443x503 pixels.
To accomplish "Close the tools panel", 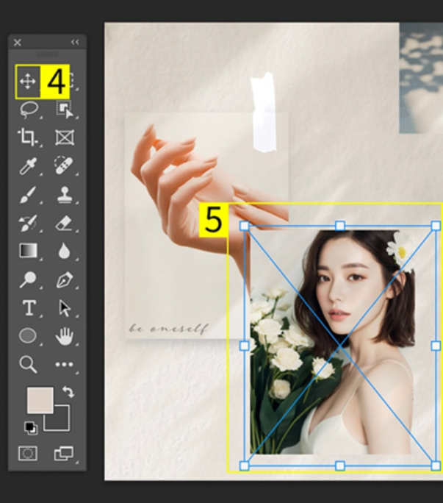I will click(18, 43).
